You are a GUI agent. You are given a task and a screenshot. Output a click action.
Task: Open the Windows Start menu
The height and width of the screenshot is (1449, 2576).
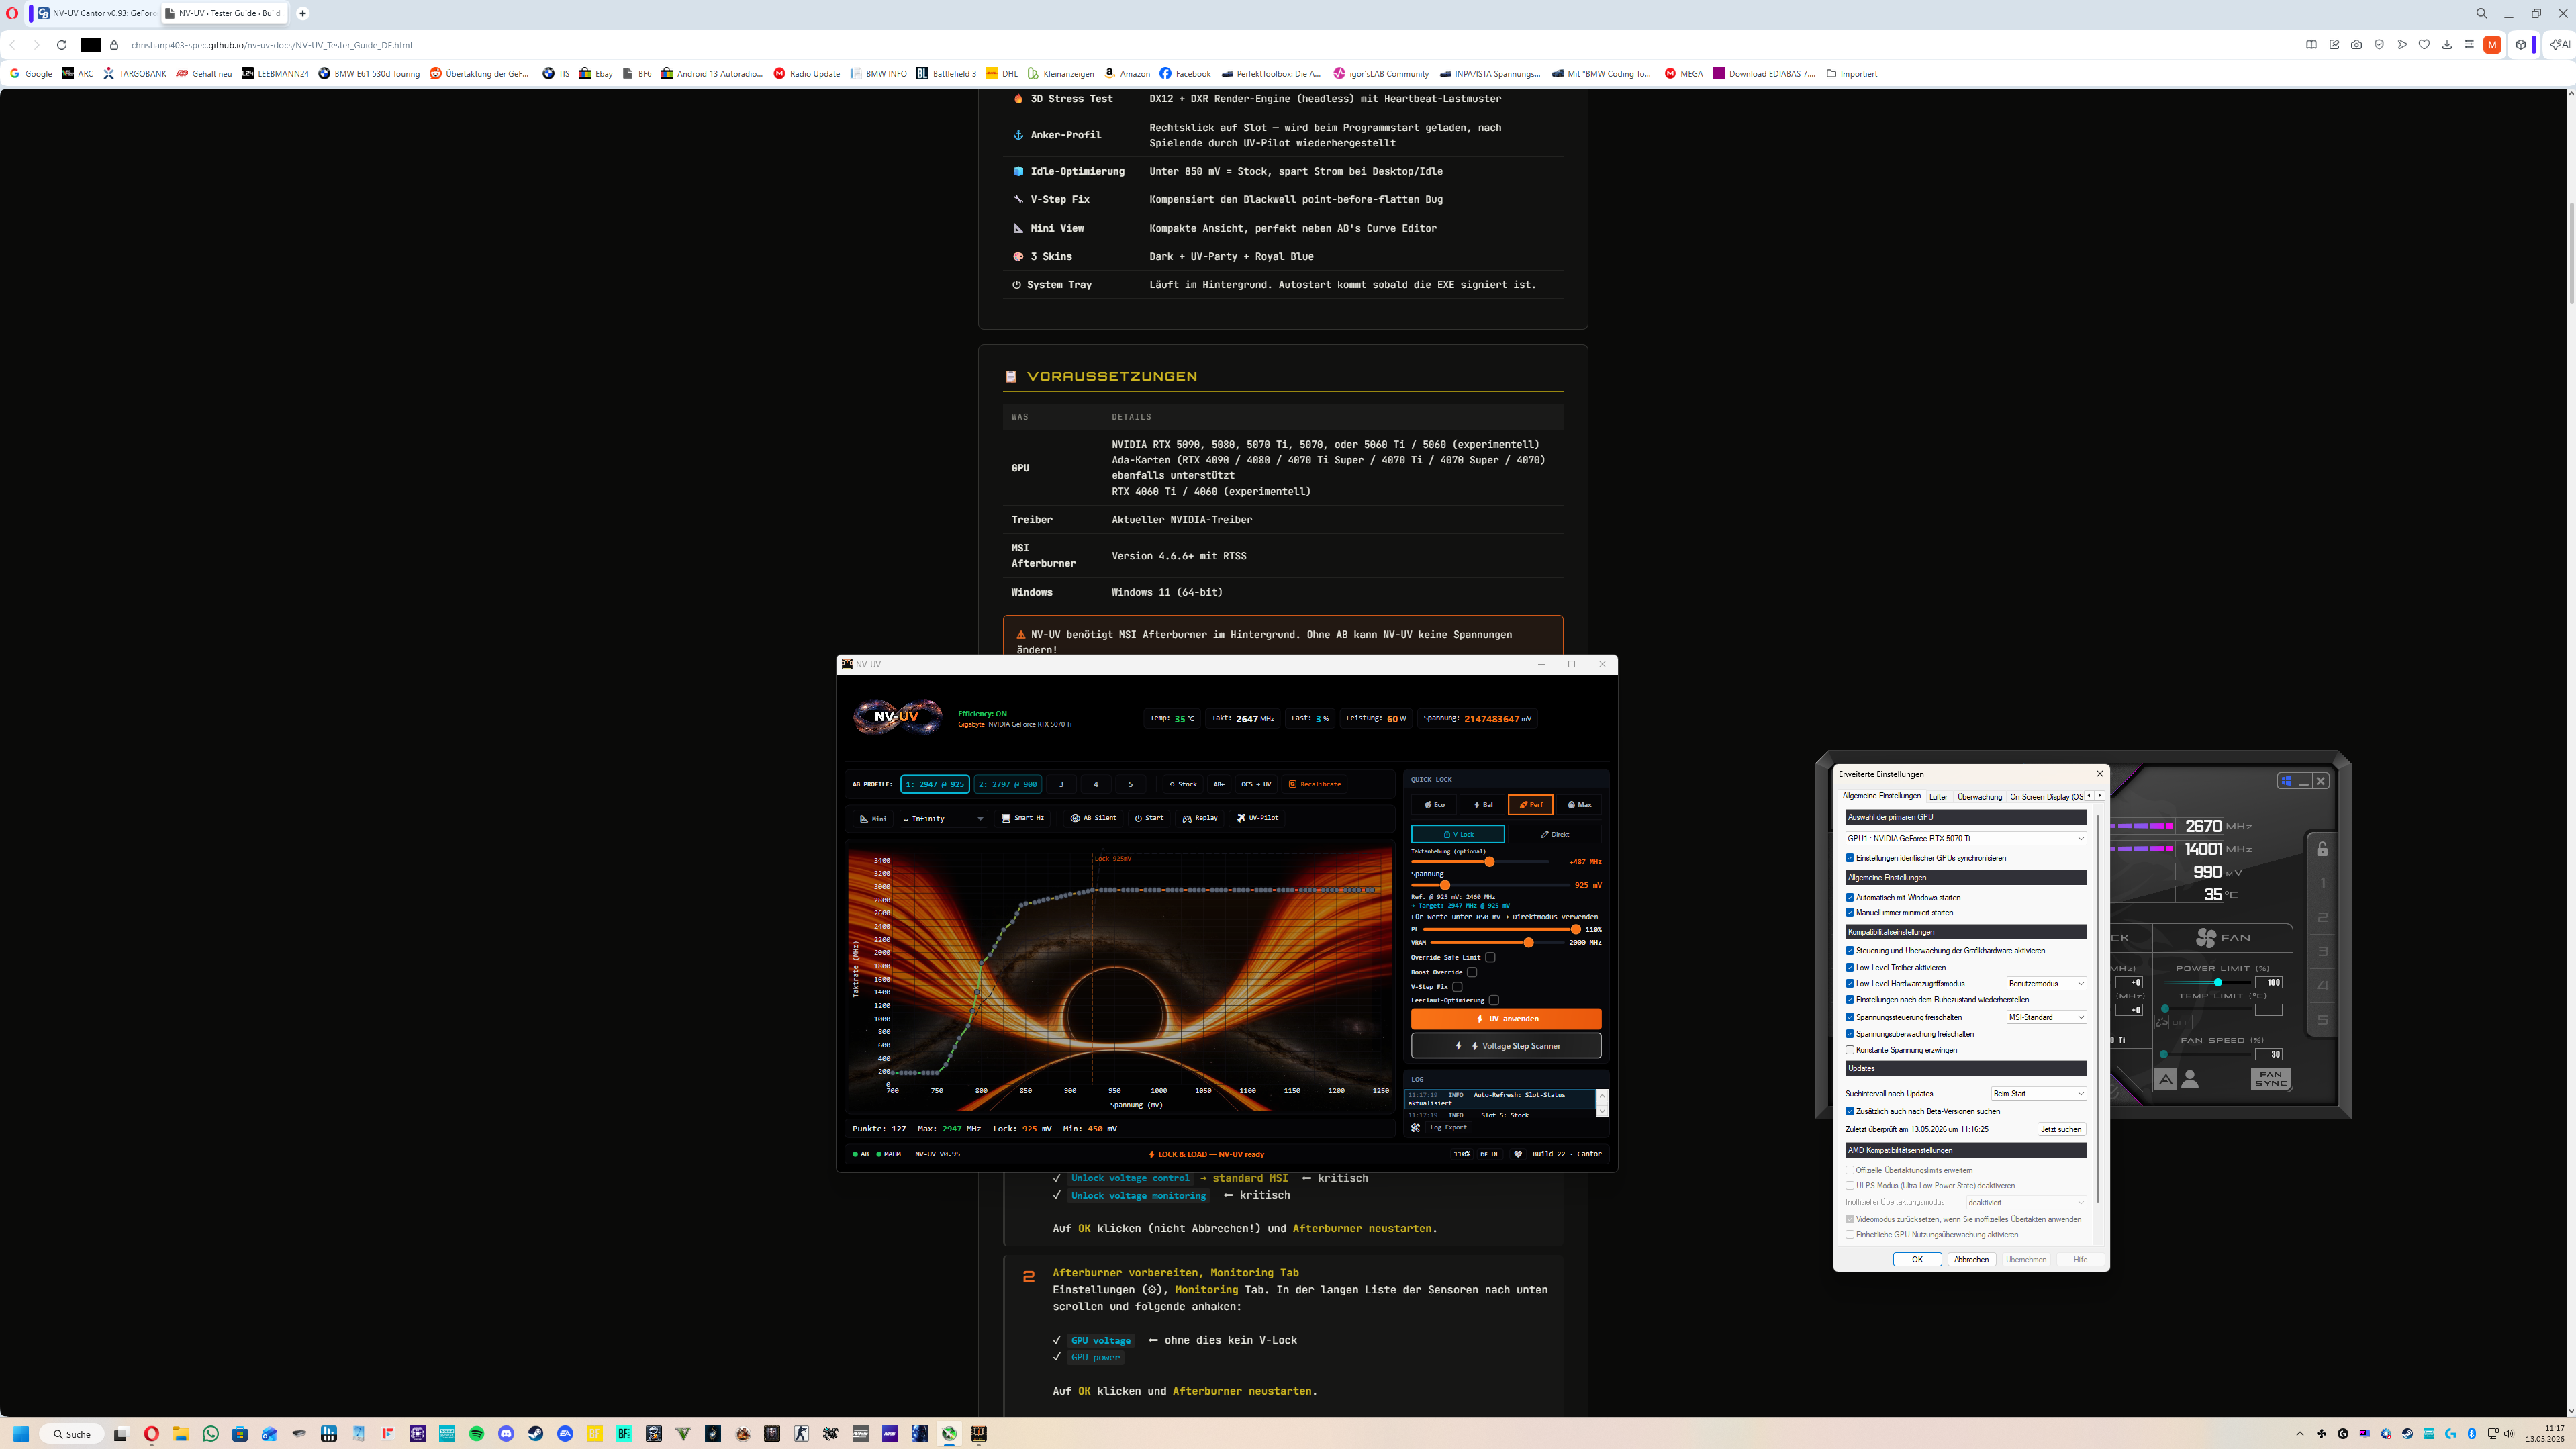[21, 1434]
